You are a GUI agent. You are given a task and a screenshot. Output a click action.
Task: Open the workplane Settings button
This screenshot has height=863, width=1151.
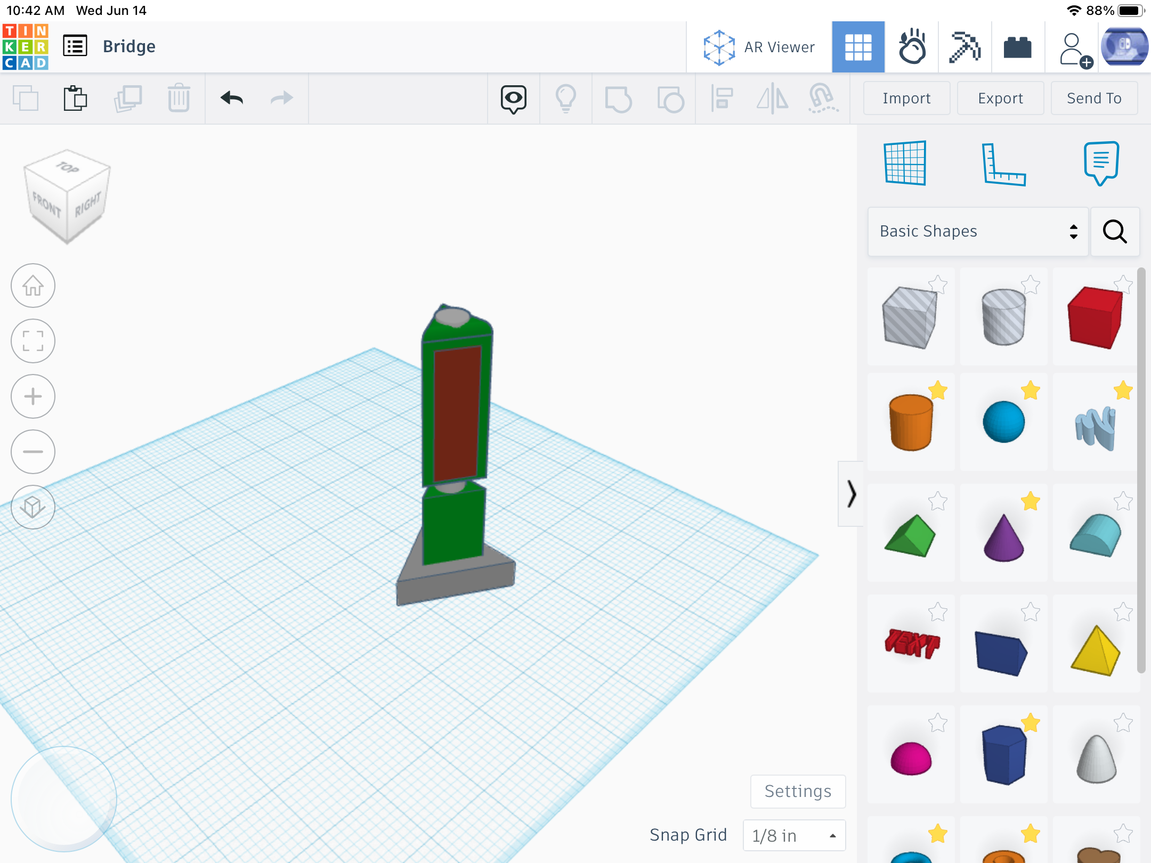(x=798, y=791)
